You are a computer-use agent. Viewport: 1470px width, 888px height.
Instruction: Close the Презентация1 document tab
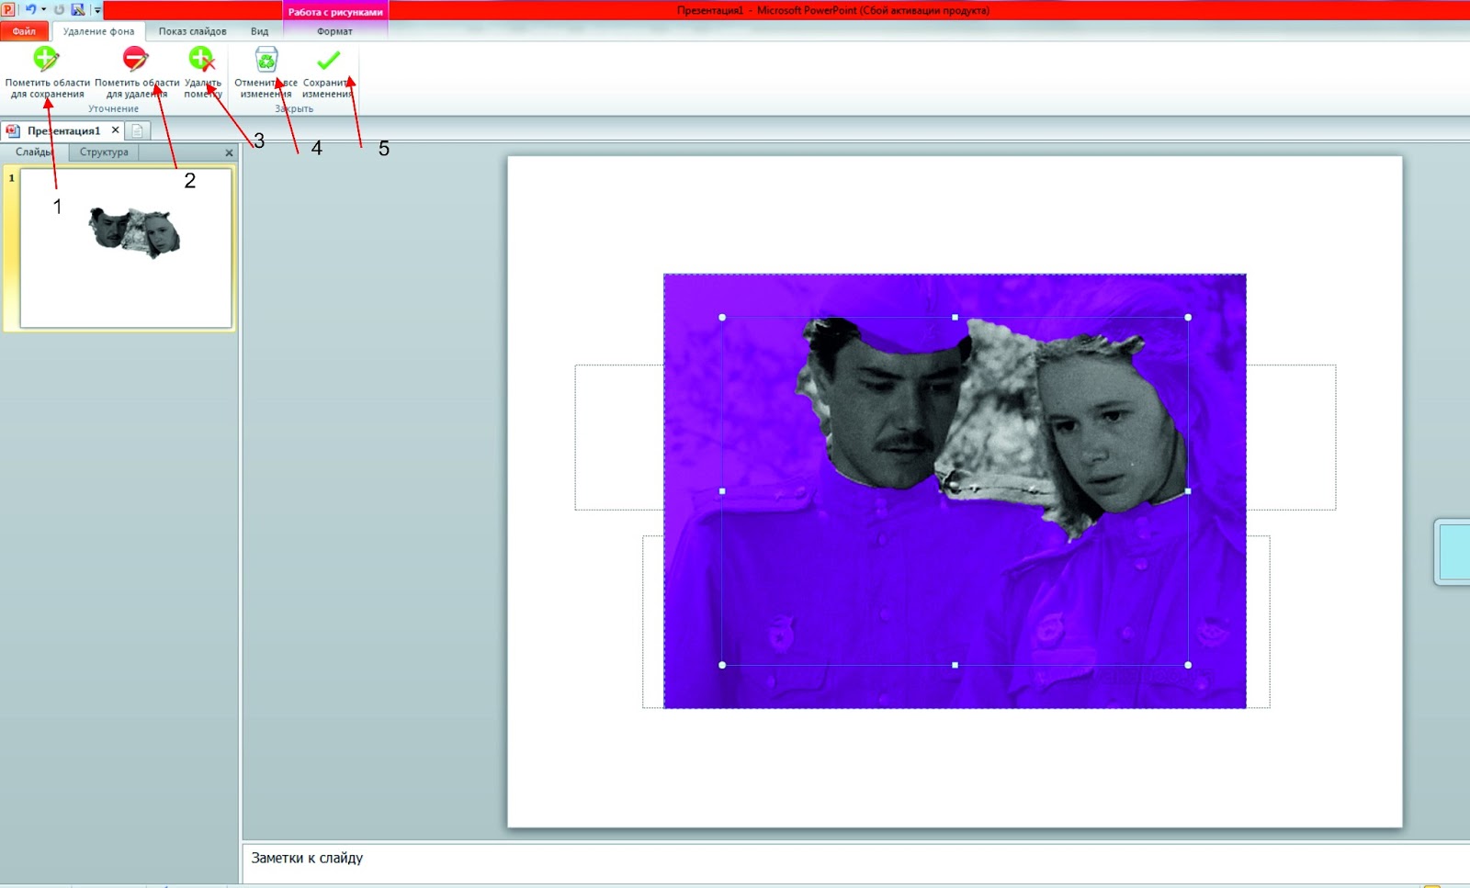coord(115,130)
